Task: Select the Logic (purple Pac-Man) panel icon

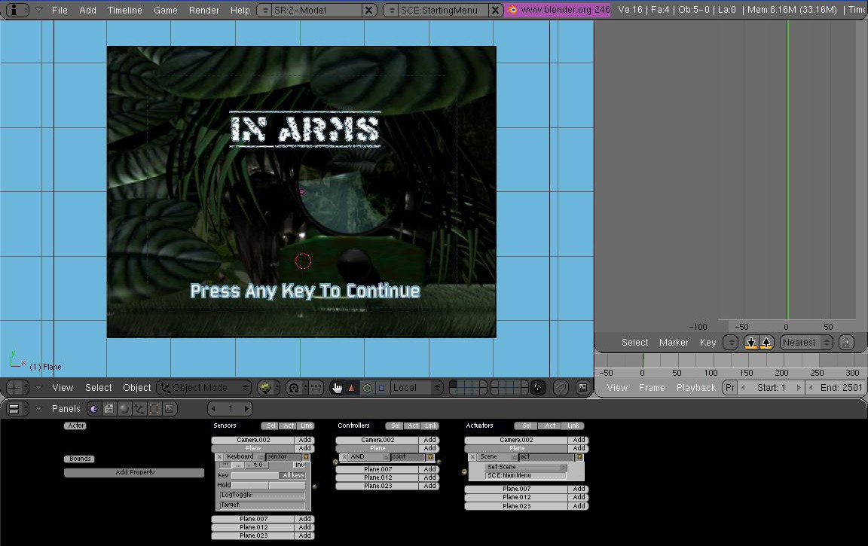Action: (93, 409)
